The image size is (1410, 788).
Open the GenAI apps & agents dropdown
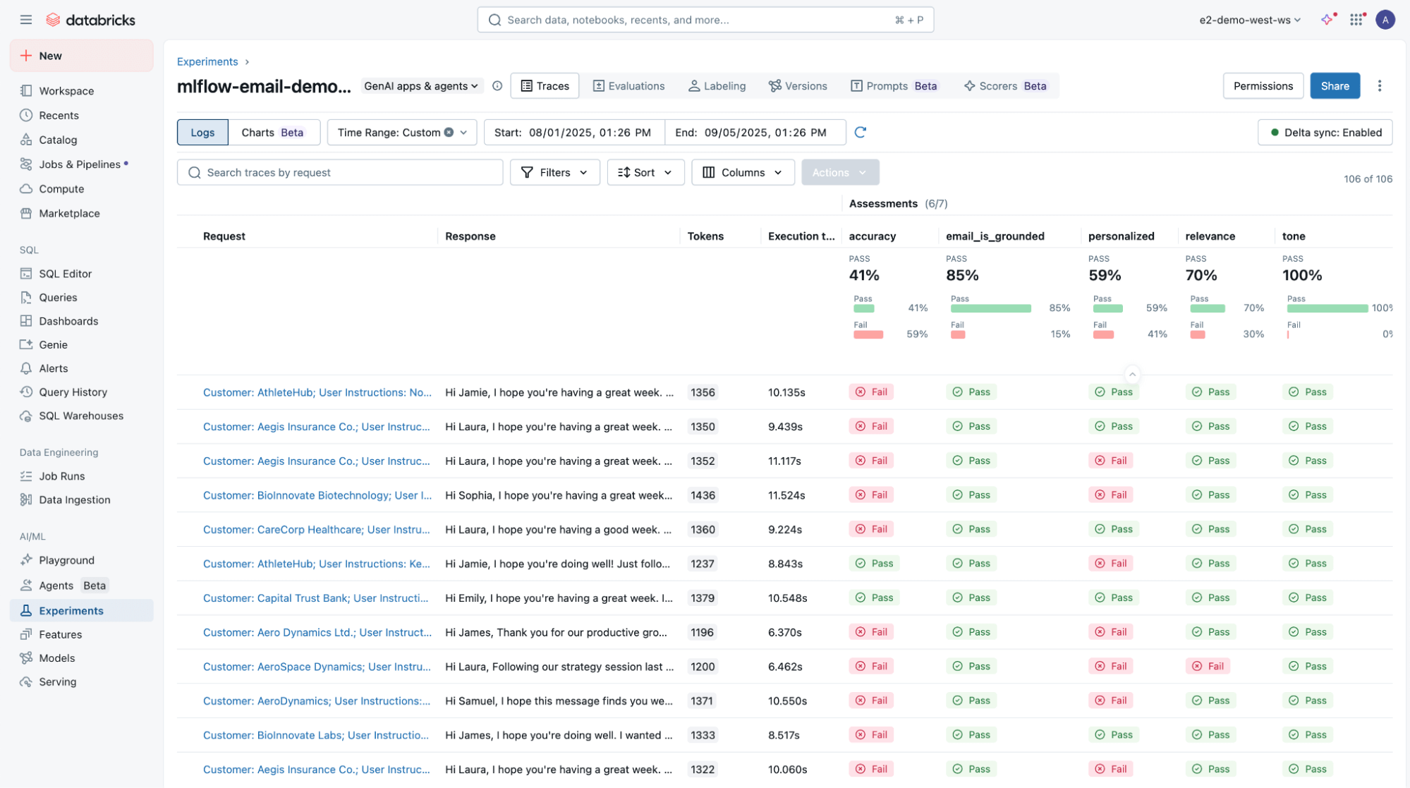coord(420,85)
